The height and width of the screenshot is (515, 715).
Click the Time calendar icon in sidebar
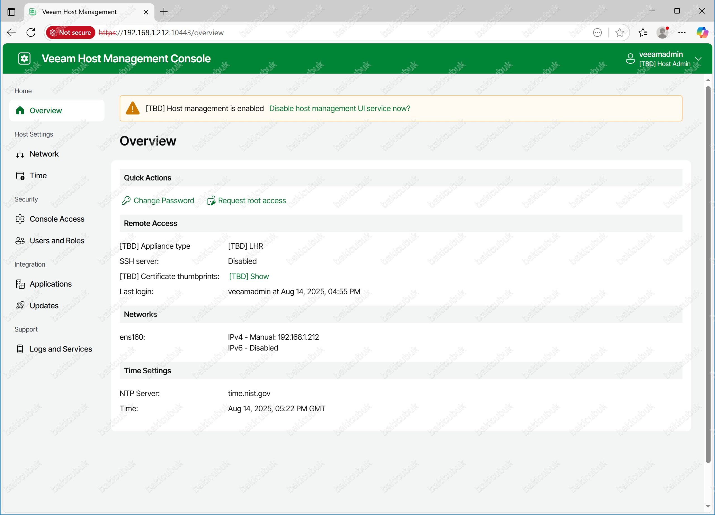point(20,176)
